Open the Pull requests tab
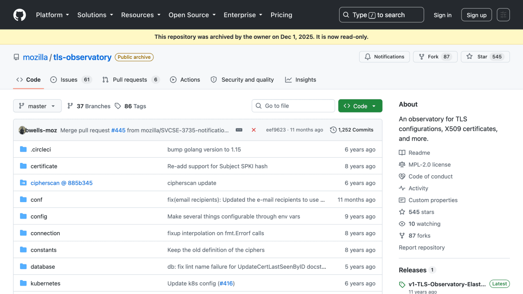 click(x=131, y=80)
